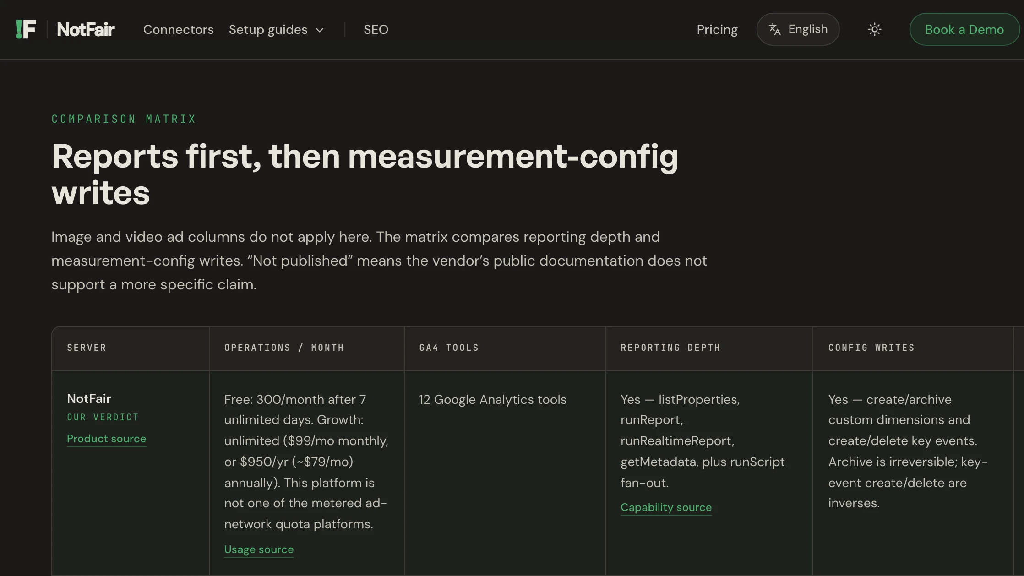The height and width of the screenshot is (576, 1024).
Task: Click the Book a Demo button
Action: coord(964,29)
